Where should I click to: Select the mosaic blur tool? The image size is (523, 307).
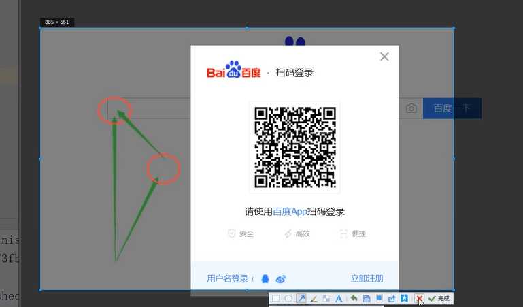point(326,298)
